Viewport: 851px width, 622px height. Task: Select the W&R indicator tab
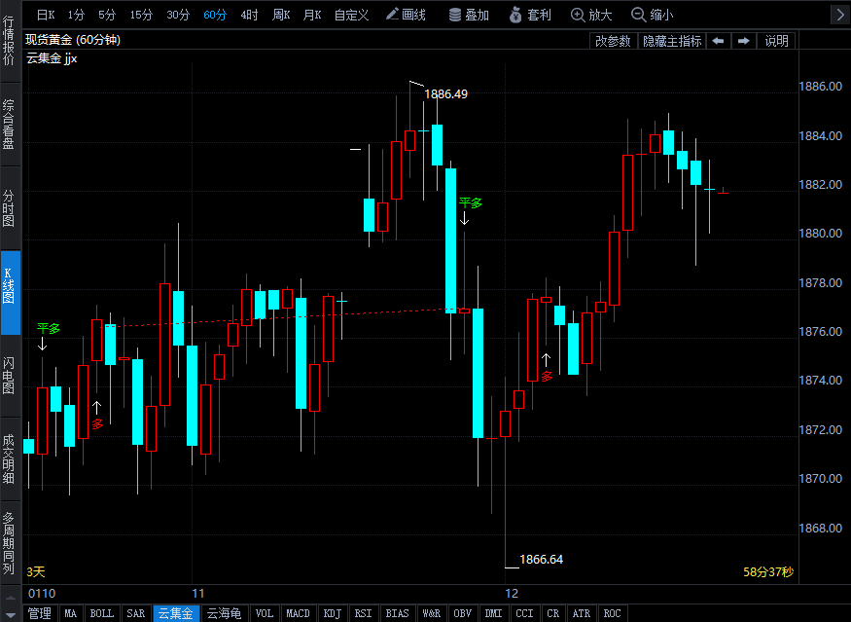coord(432,613)
